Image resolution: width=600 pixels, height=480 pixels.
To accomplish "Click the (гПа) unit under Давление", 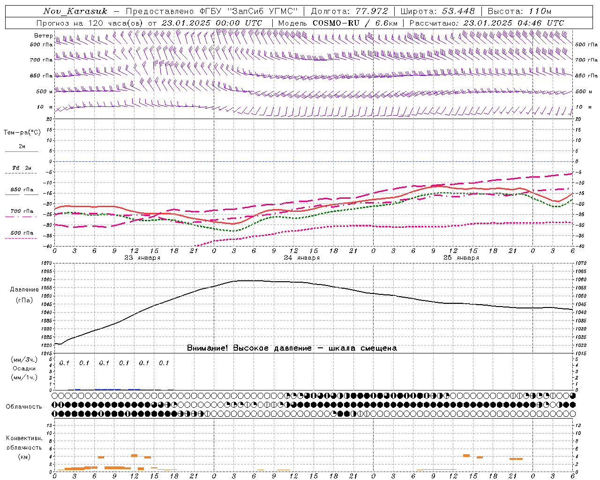I will pyautogui.click(x=24, y=300).
